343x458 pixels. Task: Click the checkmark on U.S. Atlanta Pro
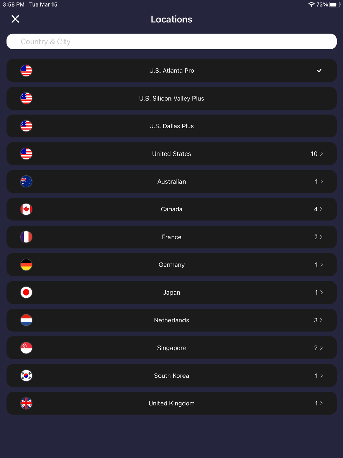319,70
